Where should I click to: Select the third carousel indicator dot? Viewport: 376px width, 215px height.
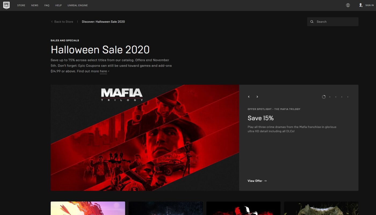[x=336, y=97]
